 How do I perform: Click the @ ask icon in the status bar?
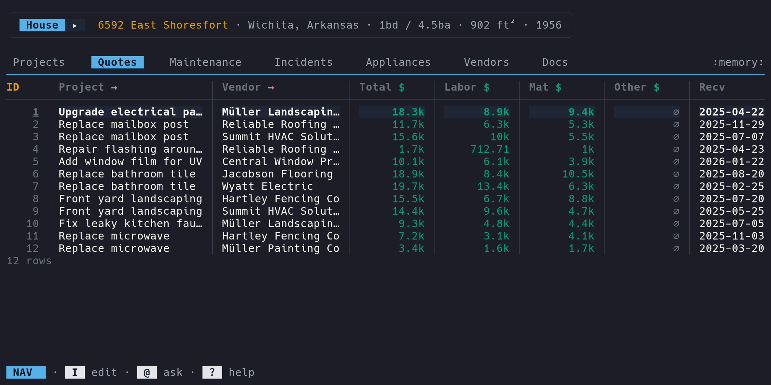147,372
